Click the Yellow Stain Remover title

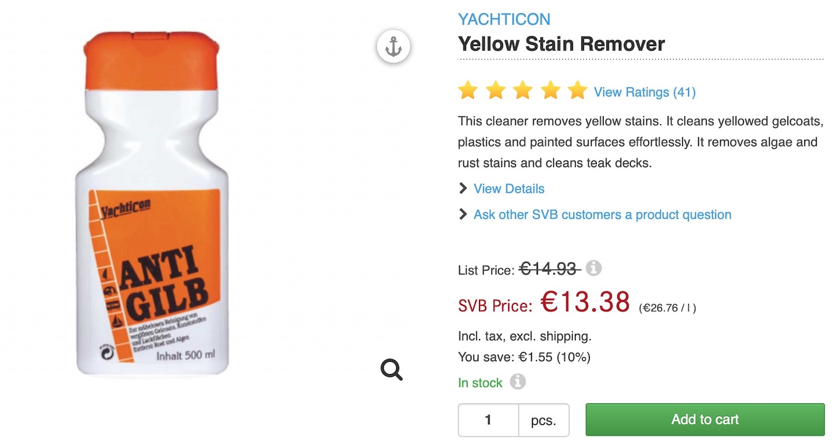(x=561, y=44)
